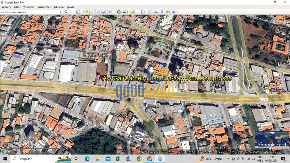The height and width of the screenshot is (163, 290).
Task: Add a placemark with the pushpin icon
Action: click(x=86, y=12)
